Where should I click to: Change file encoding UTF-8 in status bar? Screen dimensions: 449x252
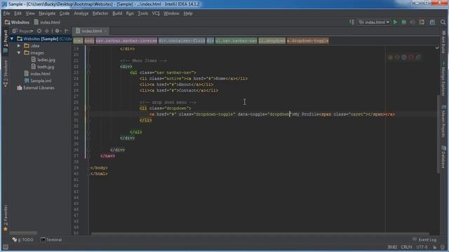pyautogui.click(x=422, y=247)
